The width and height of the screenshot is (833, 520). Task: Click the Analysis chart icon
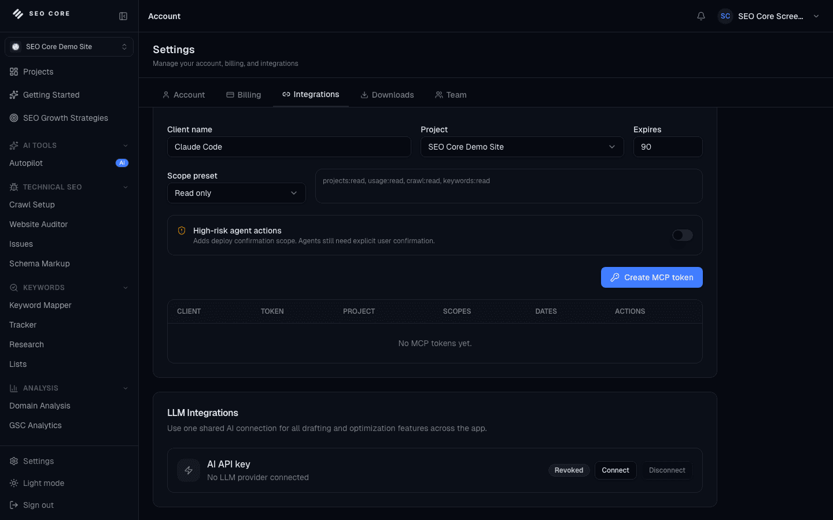(14, 388)
